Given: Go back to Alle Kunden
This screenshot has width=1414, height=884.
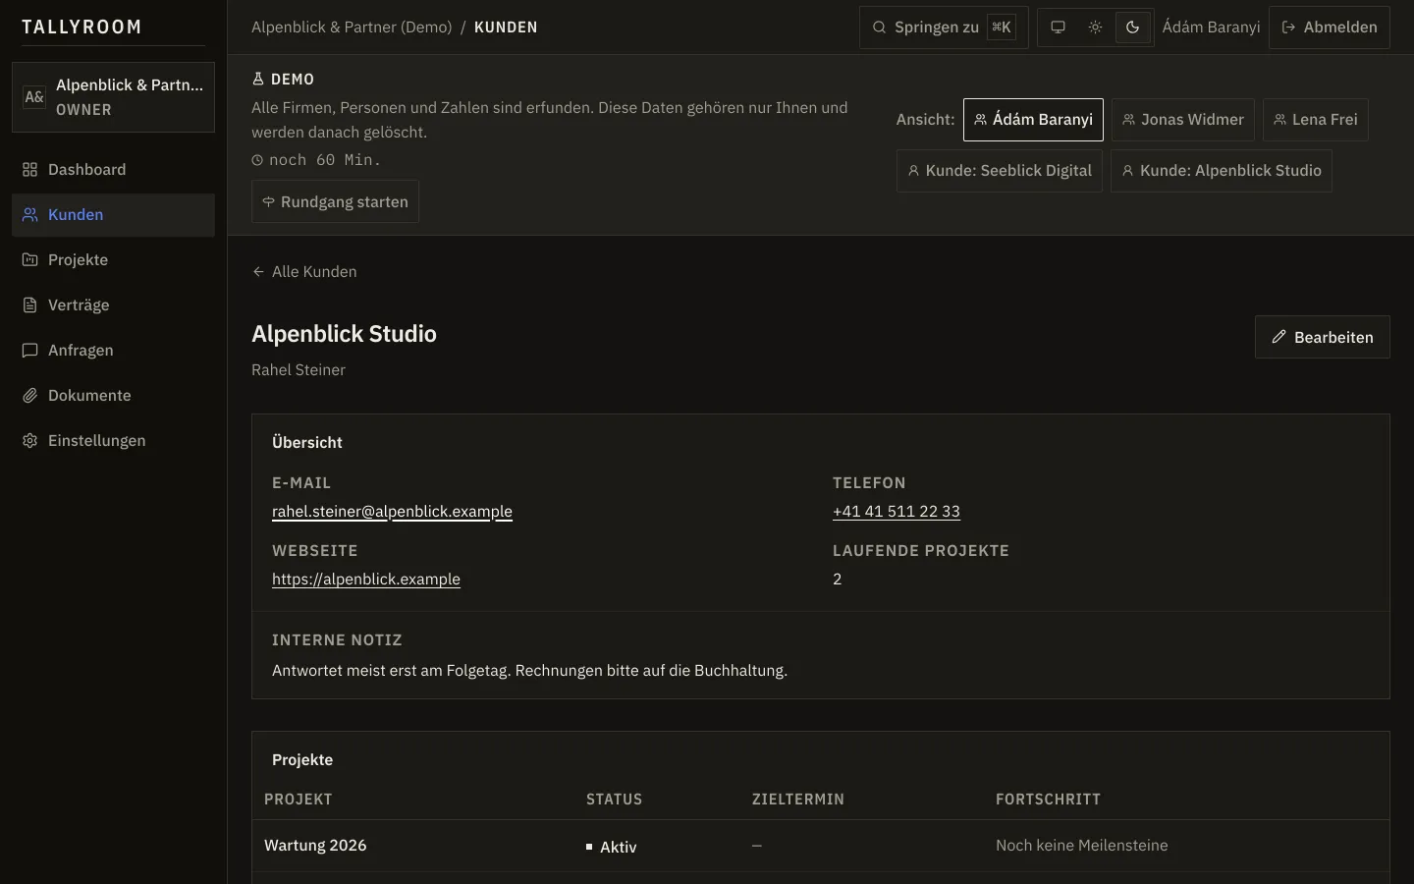Looking at the screenshot, I should point(304,272).
